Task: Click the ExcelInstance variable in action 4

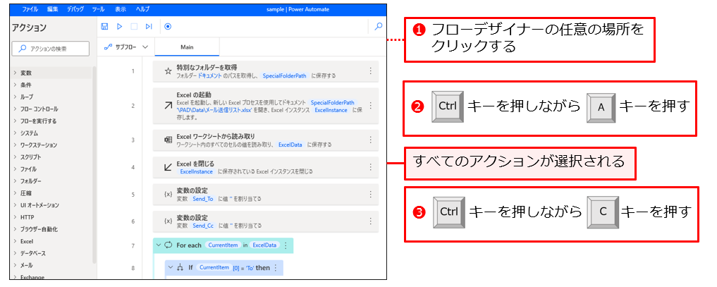Action: point(197,172)
